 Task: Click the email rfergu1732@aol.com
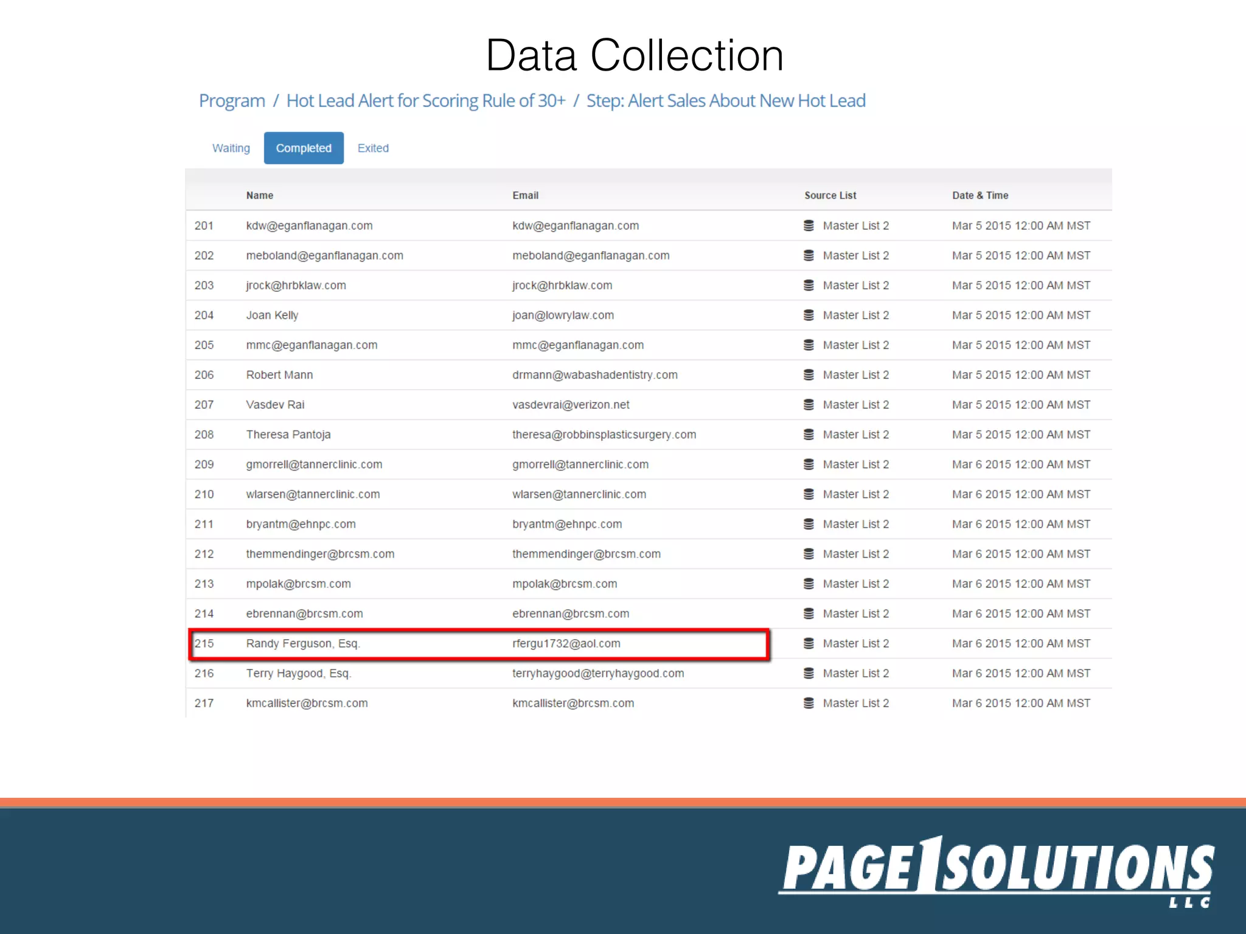point(566,643)
